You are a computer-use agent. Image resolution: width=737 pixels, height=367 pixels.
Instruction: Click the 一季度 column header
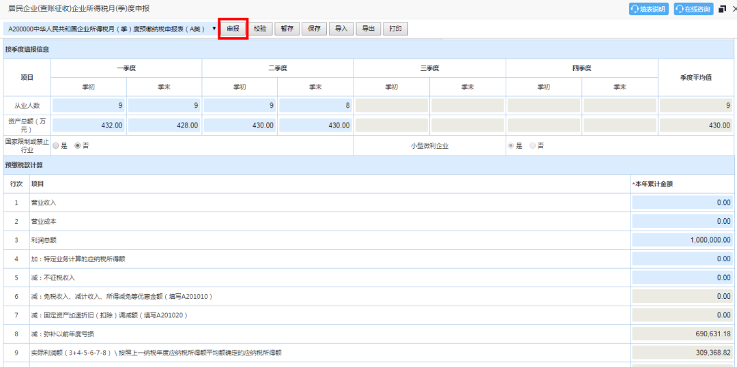(126, 68)
